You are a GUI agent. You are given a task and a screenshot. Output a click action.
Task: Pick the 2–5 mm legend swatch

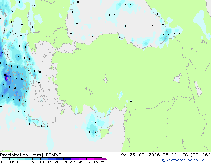[x=29, y=159]
